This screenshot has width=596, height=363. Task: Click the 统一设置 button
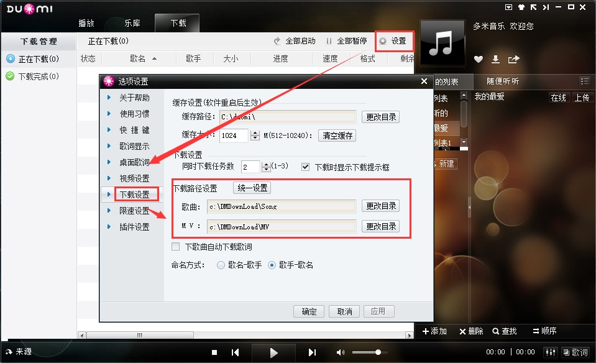coord(252,188)
